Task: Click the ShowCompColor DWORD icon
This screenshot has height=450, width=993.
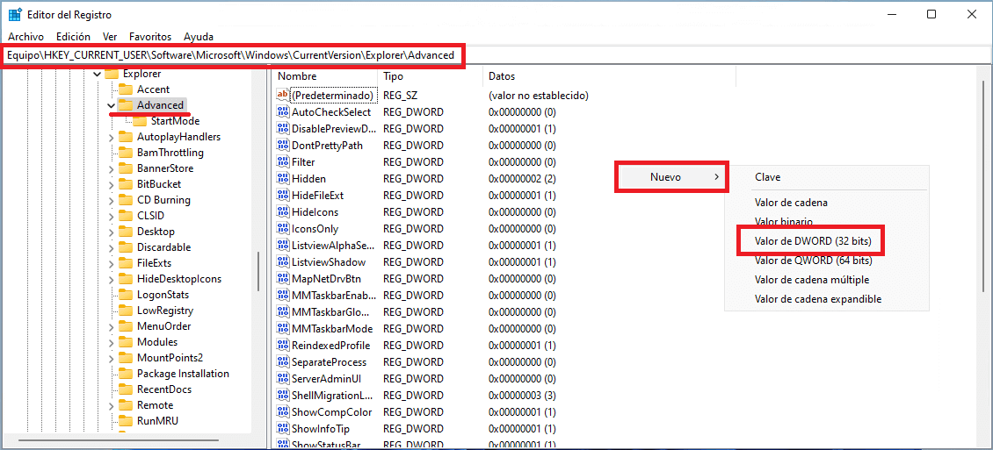Action: tap(282, 412)
